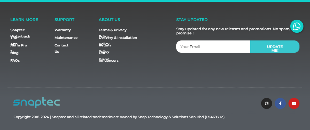Viewport: 310px width, 130px height.
Task: Click the ABOUT US heading
Action: 109,20
